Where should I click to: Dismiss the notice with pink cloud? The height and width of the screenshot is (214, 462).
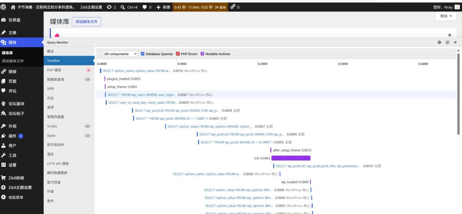coord(450,35)
